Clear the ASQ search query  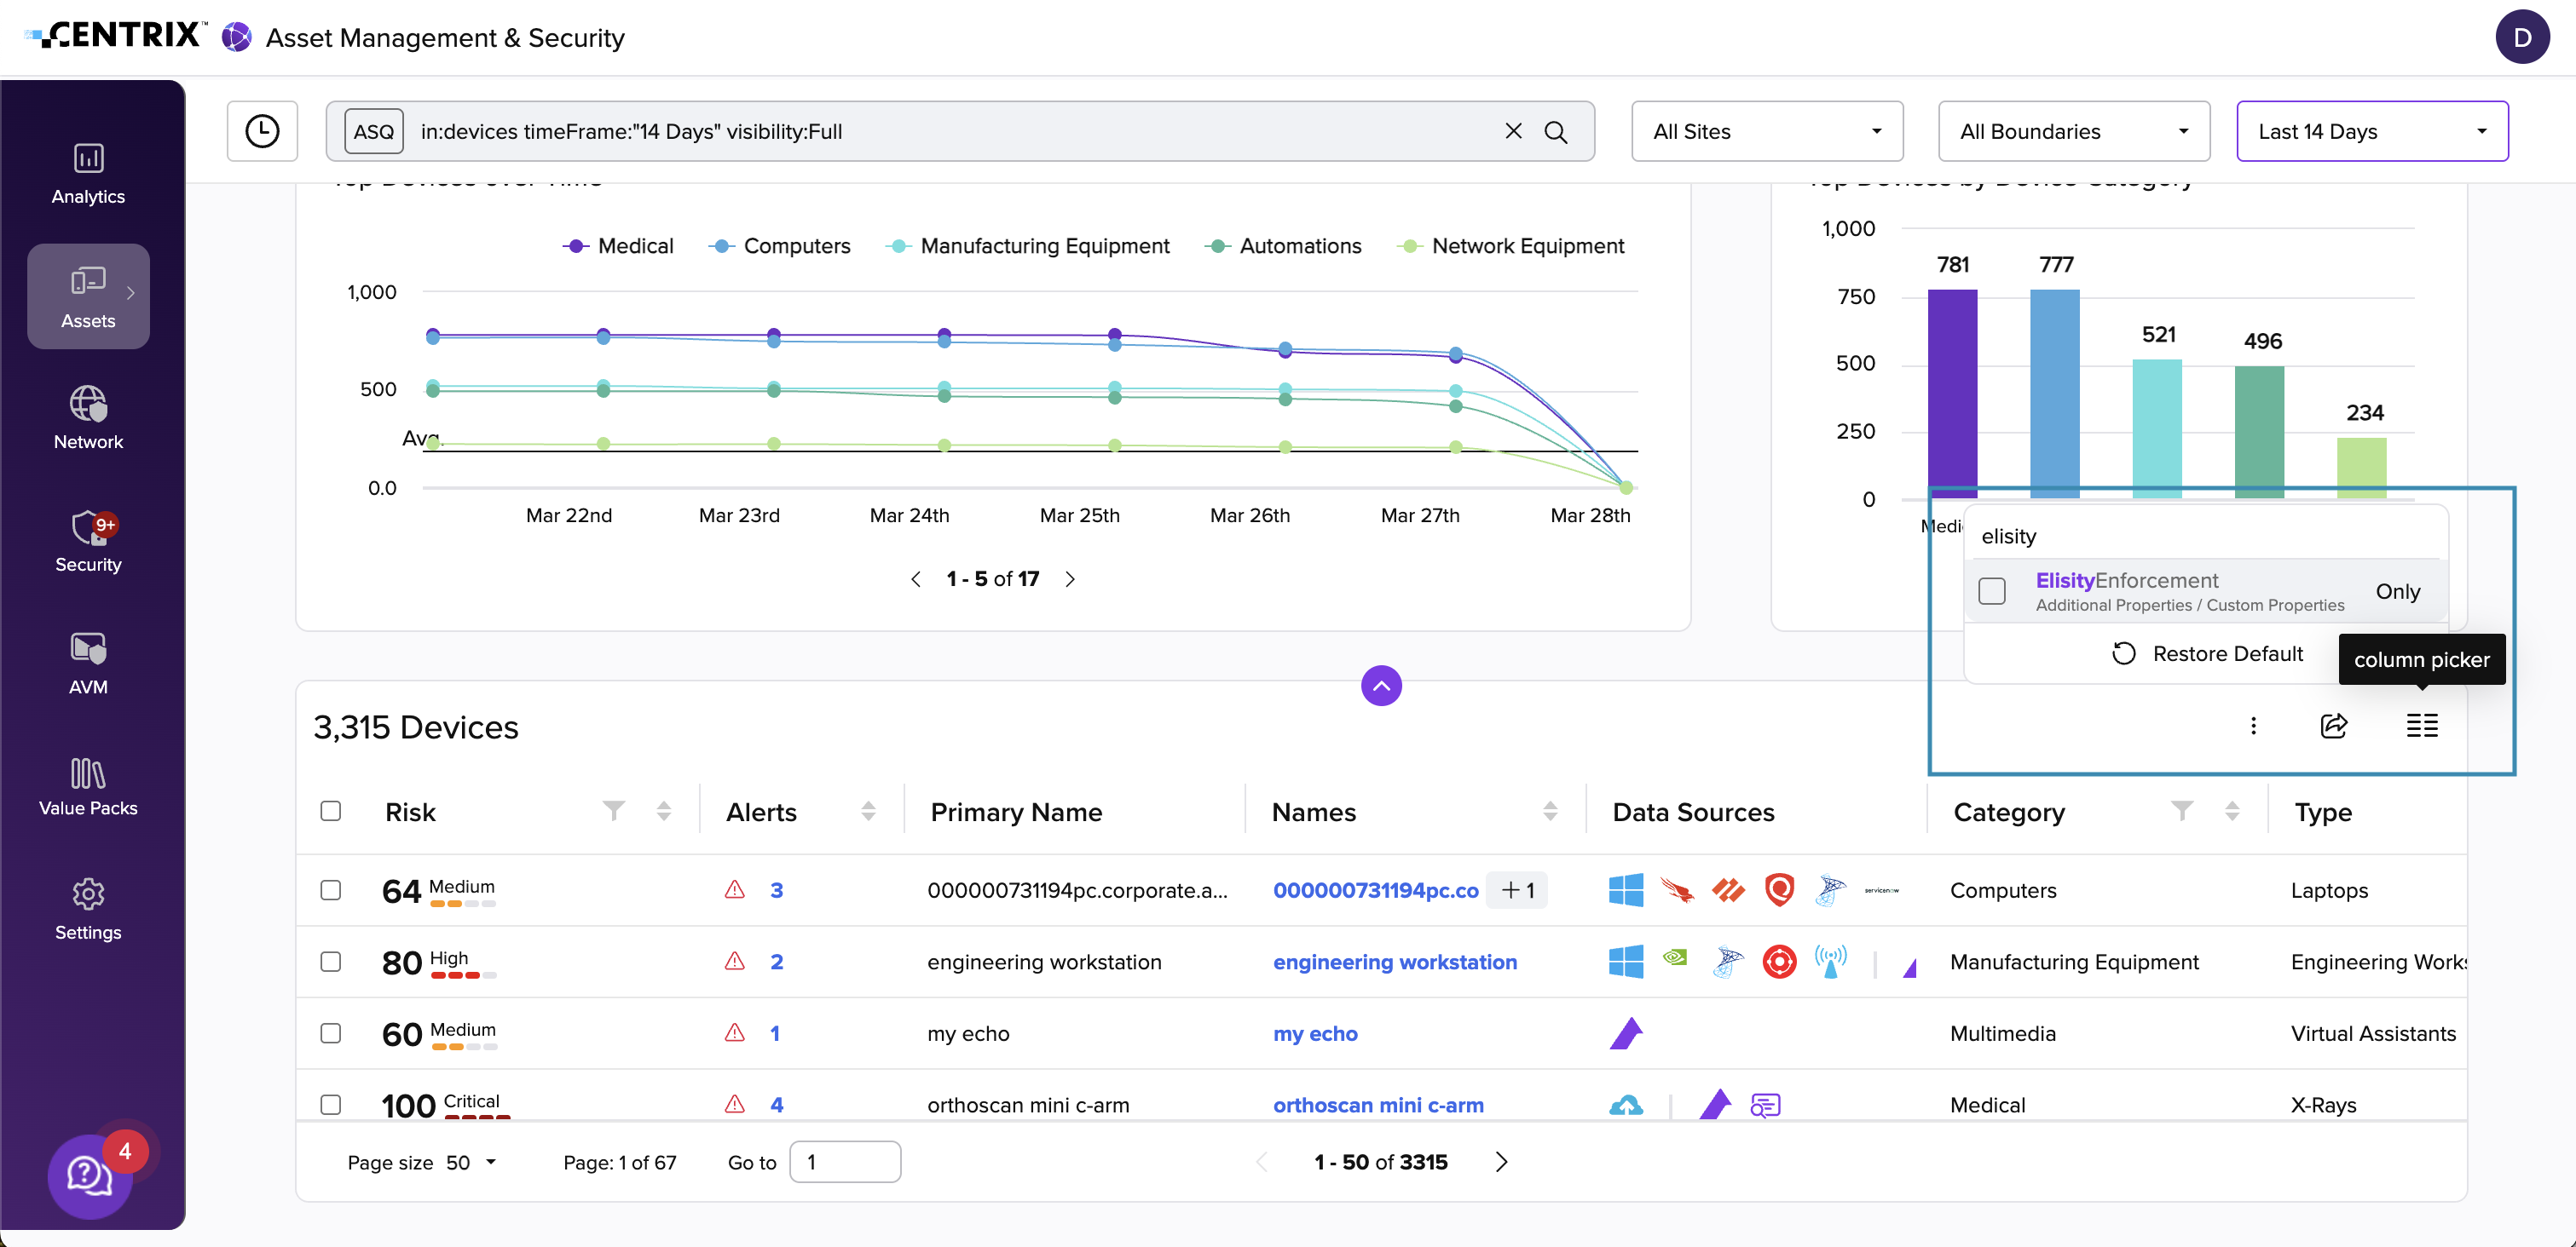[1513, 131]
